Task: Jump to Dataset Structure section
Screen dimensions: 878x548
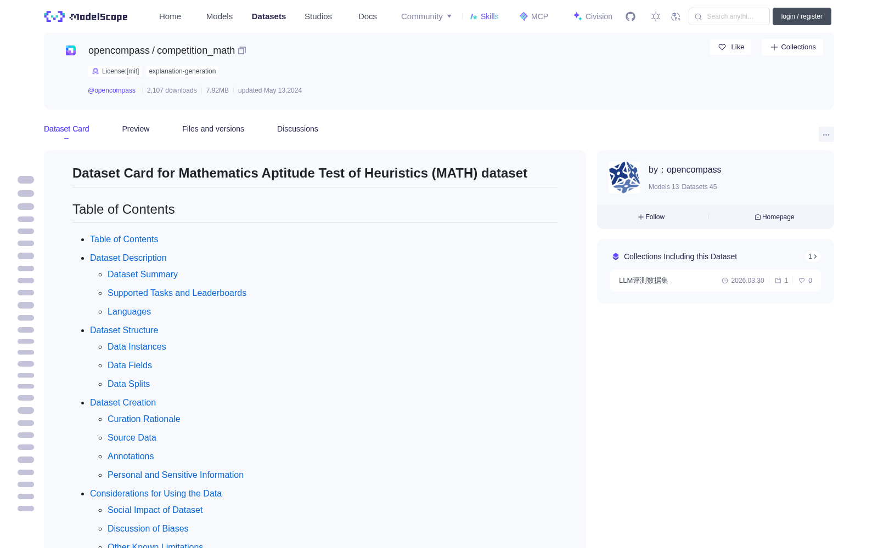Action: 124,330
